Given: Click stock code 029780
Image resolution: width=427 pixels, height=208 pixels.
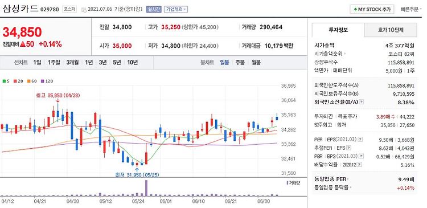Looking at the screenshot, I should [50, 10].
